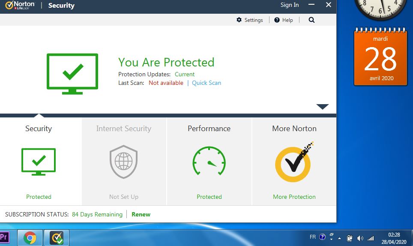Click the orange calendar gadget
The height and width of the screenshot is (246, 413).
click(380, 57)
